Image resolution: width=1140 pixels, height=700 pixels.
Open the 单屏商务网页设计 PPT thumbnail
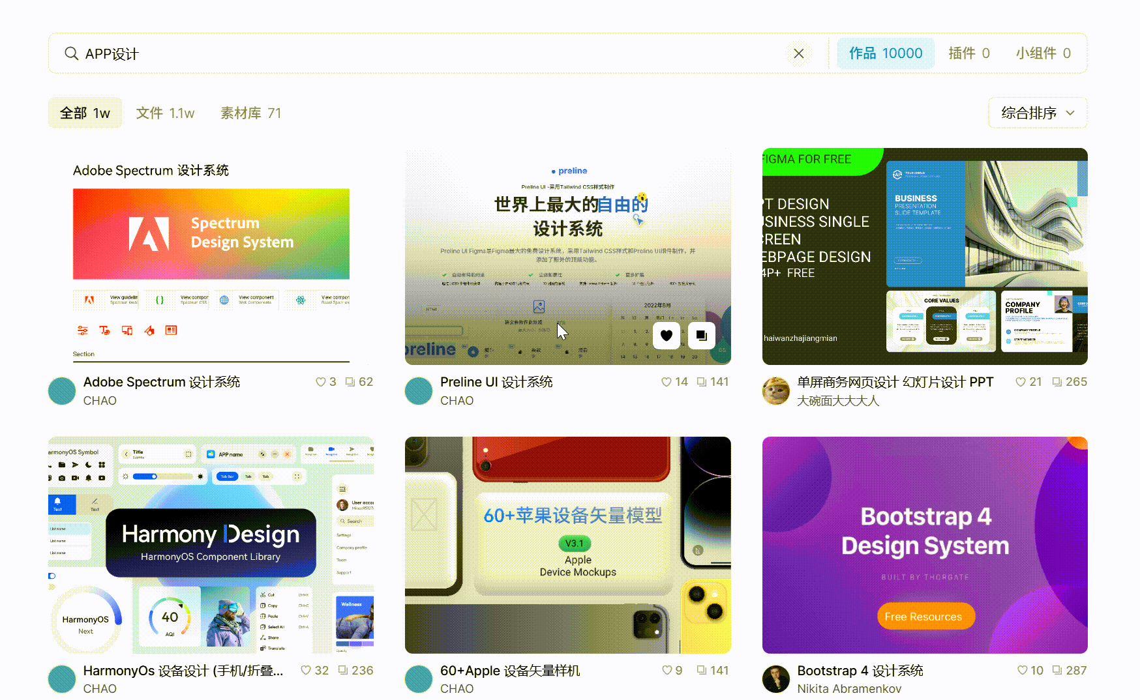point(925,256)
